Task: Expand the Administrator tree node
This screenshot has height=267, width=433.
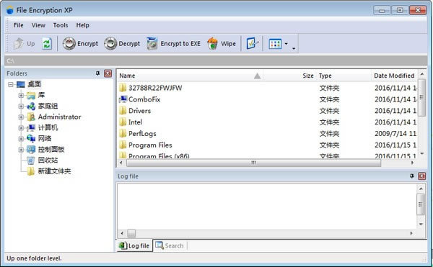Action: (21, 117)
